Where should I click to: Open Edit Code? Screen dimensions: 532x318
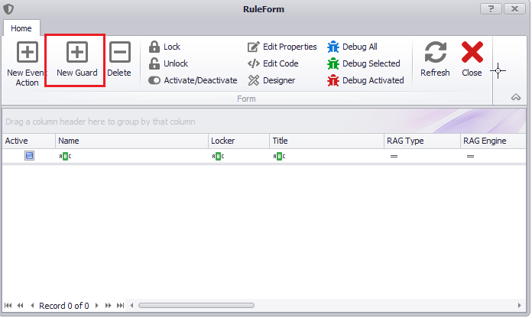(x=273, y=63)
